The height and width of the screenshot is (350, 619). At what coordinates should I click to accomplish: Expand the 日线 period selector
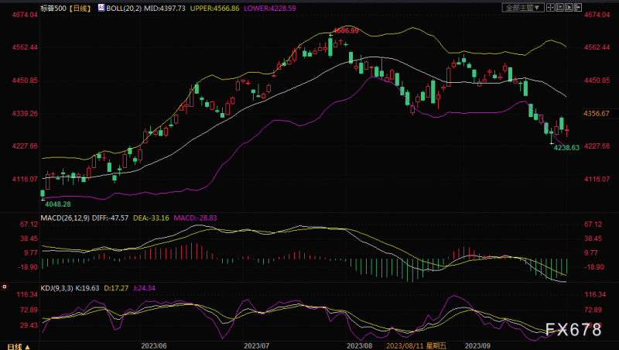[19, 346]
